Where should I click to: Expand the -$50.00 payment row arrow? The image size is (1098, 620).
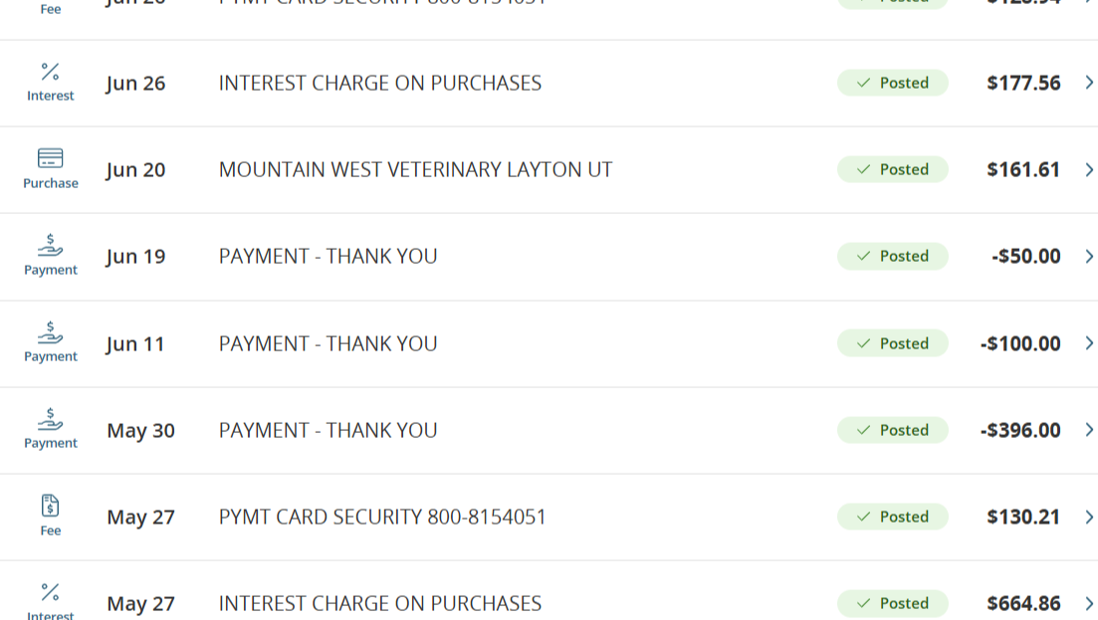coord(1089,257)
